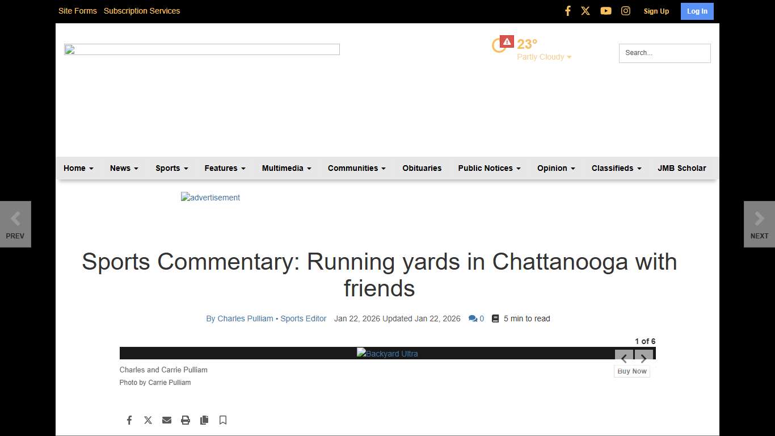
Task: Share the article on X
Action: pos(148,420)
